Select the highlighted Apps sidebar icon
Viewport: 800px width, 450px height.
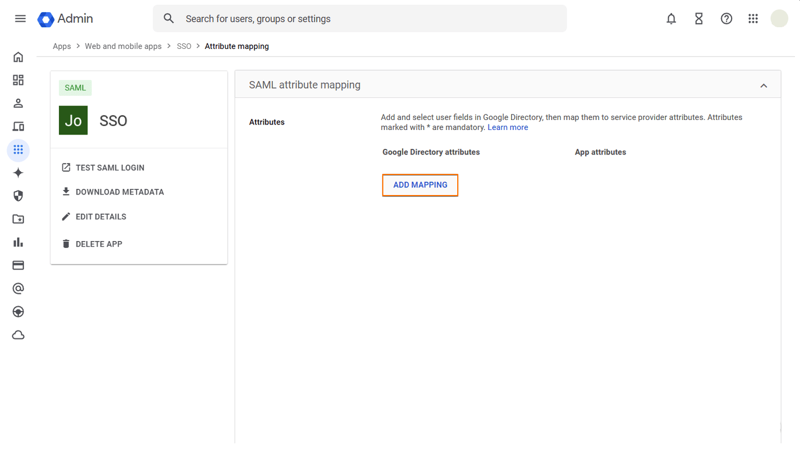click(x=18, y=150)
